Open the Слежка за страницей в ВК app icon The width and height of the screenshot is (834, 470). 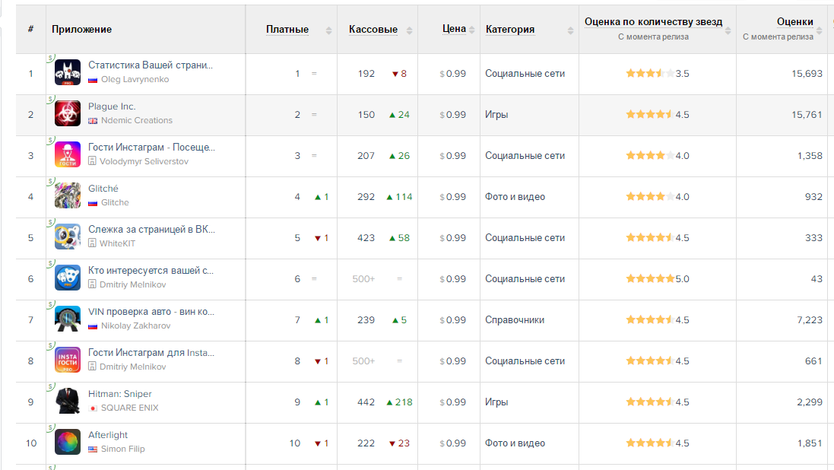click(x=68, y=237)
